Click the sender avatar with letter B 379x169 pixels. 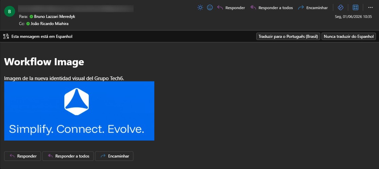tap(10, 11)
